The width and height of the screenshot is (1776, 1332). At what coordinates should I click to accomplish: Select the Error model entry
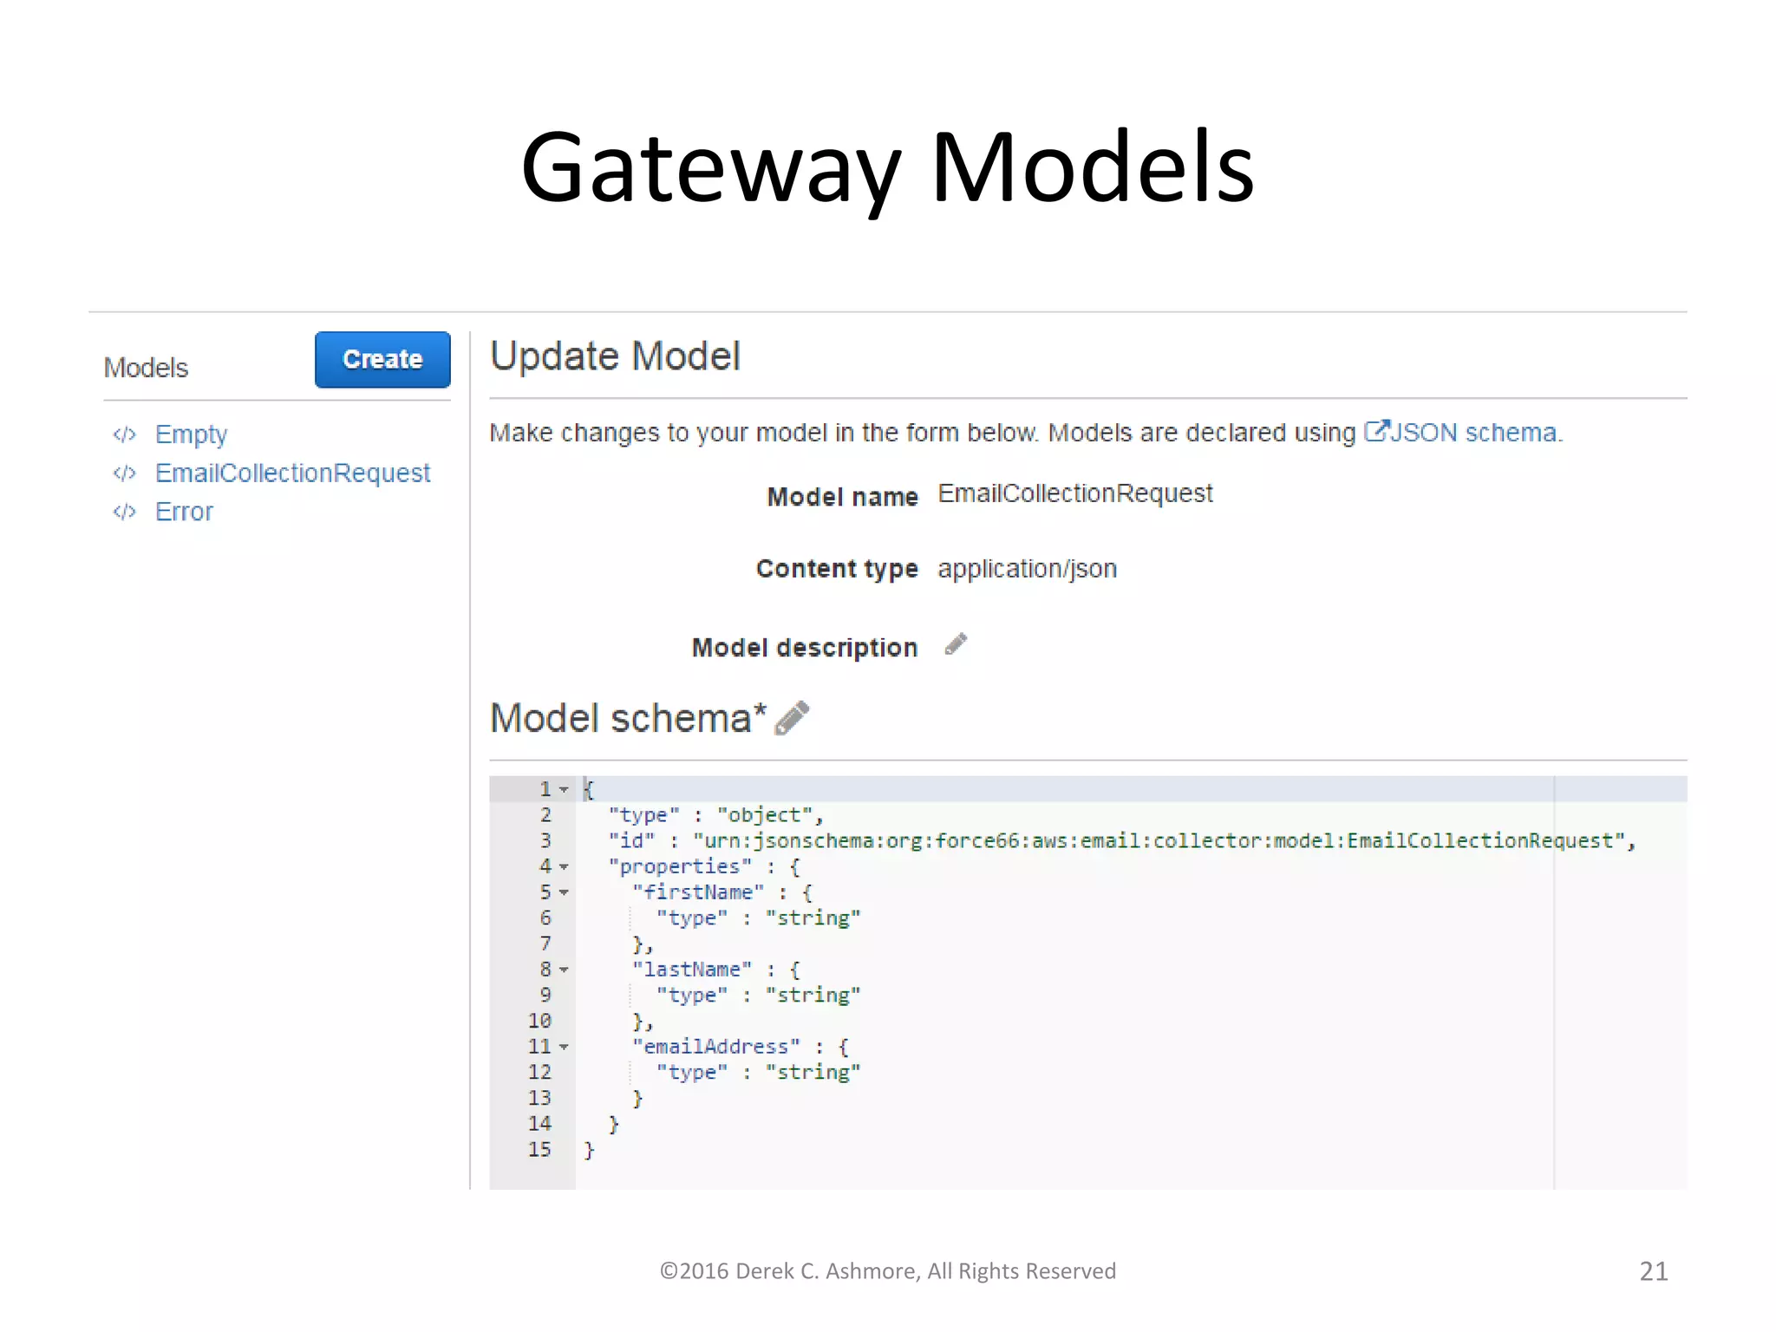tap(184, 512)
